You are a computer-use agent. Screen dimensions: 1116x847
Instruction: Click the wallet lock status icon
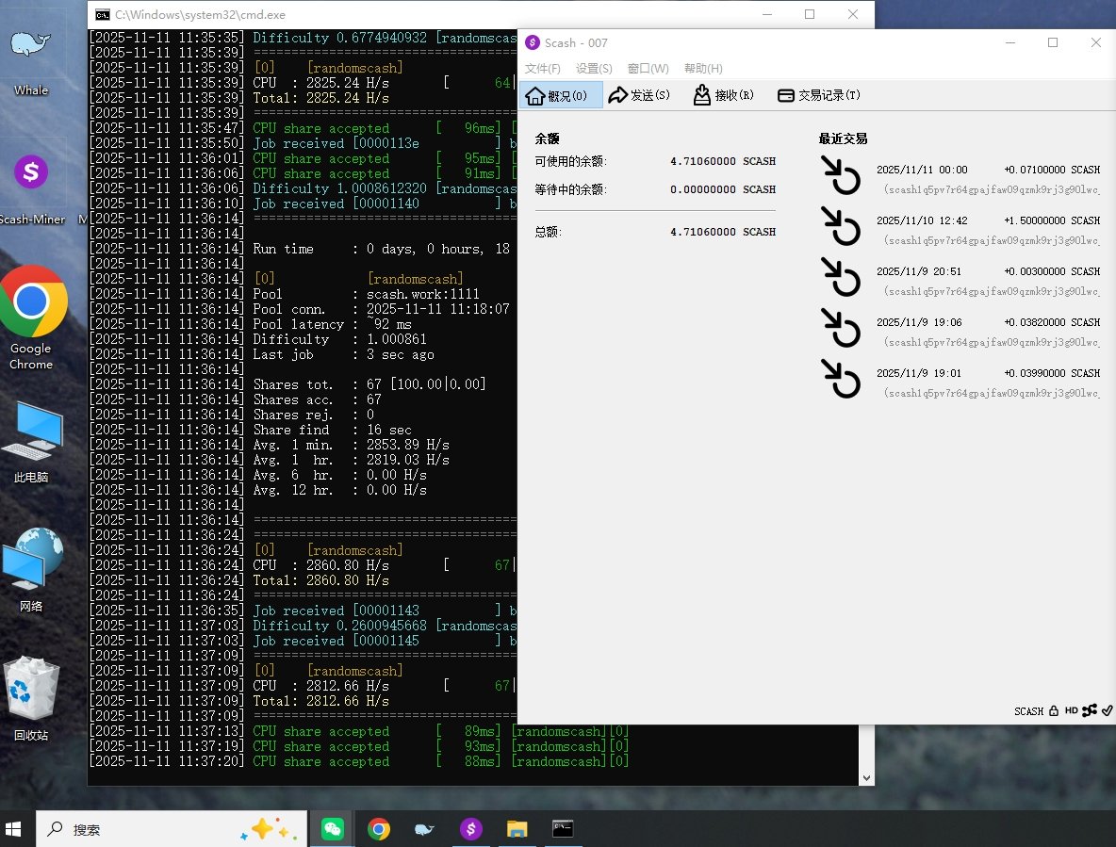click(x=1054, y=710)
